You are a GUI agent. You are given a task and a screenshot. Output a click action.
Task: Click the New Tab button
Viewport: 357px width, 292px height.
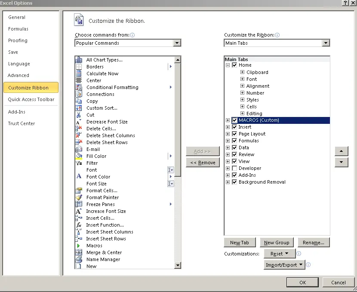pos(240,243)
